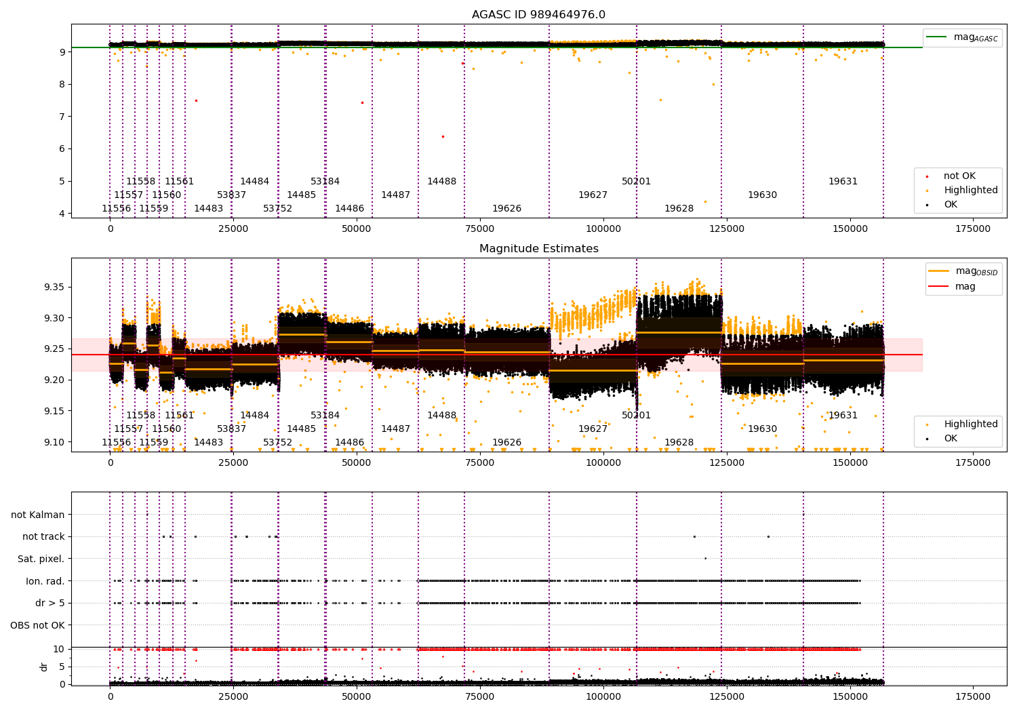Click the orange outlier near magnitude 4.4
Screen dimensions: 1017x712
[x=705, y=201]
